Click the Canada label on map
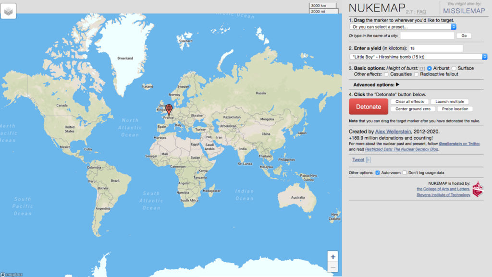Viewport: 492px width, 277px height. (62, 105)
